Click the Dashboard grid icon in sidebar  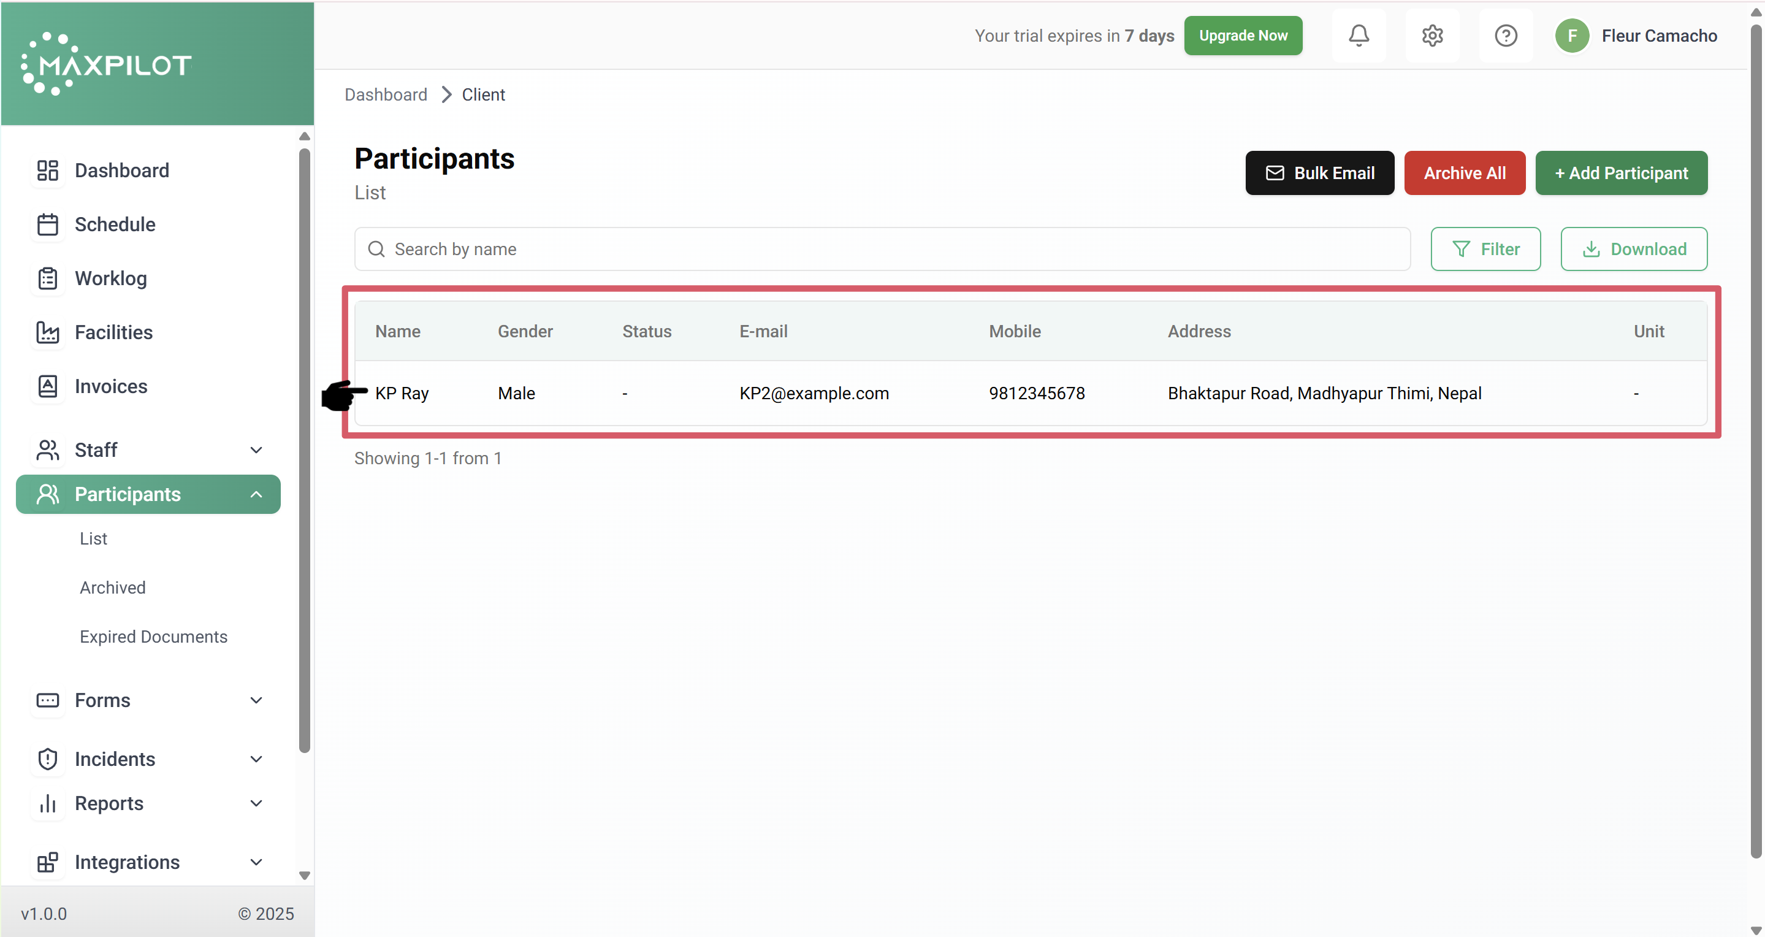tap(47, 170)
